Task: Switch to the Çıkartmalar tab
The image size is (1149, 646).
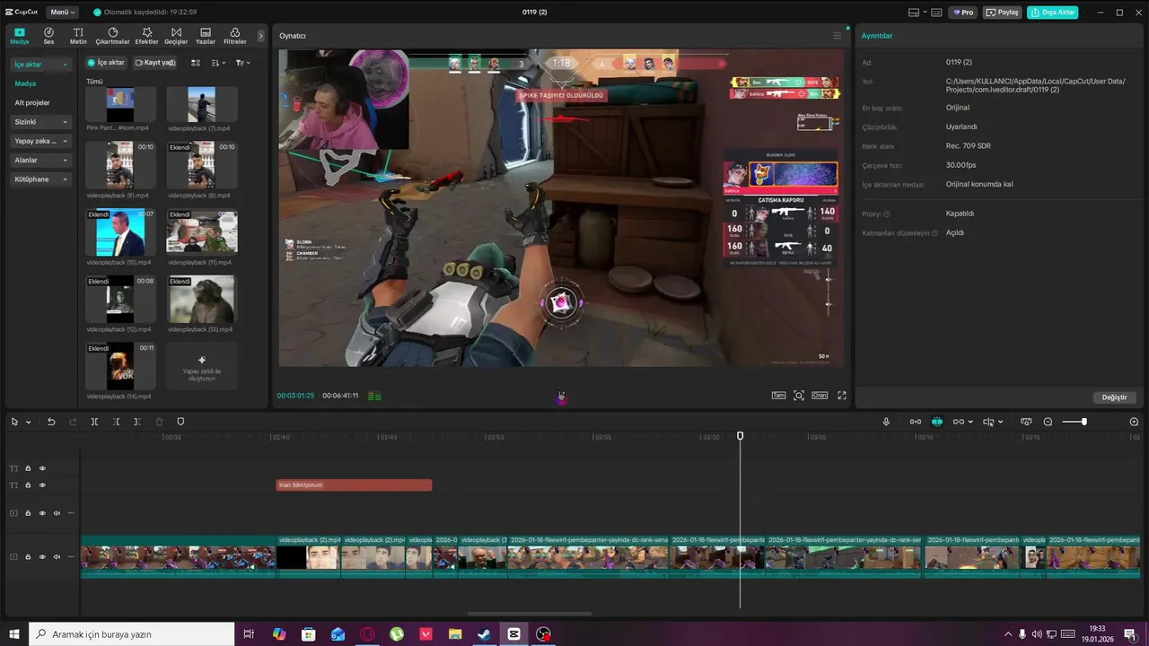Action: tap(113, 36)
